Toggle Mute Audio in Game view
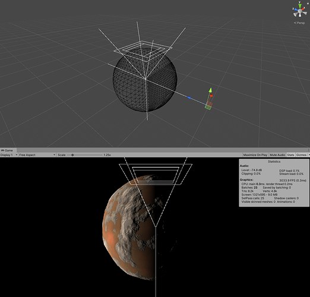This screenshot has height=297, width=310. (x=277, y=155)
